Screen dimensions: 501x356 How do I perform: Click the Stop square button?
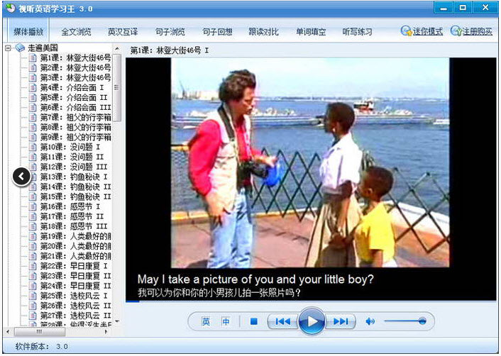253,322
